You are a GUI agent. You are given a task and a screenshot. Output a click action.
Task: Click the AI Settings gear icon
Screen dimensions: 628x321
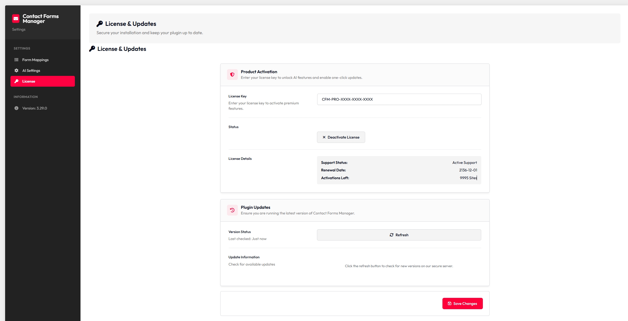click(x=16, y=70)
